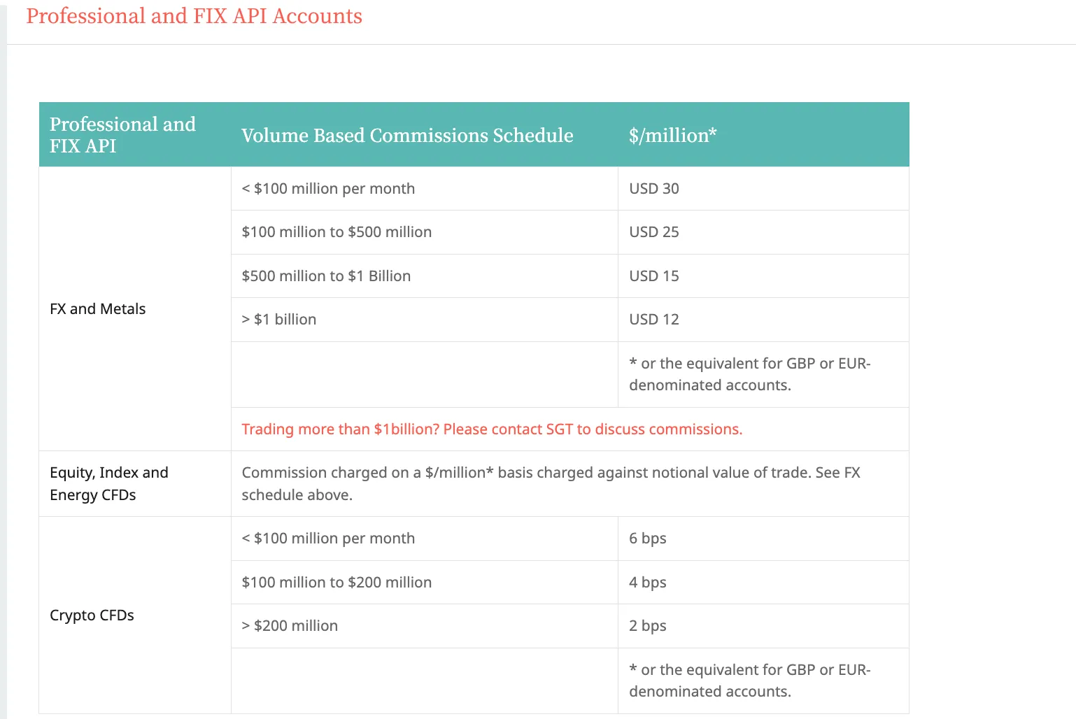This screenshot has width=1076, height=719.
Task: Click the Crypto CFDs row label
Action: (x=92, y=615)
